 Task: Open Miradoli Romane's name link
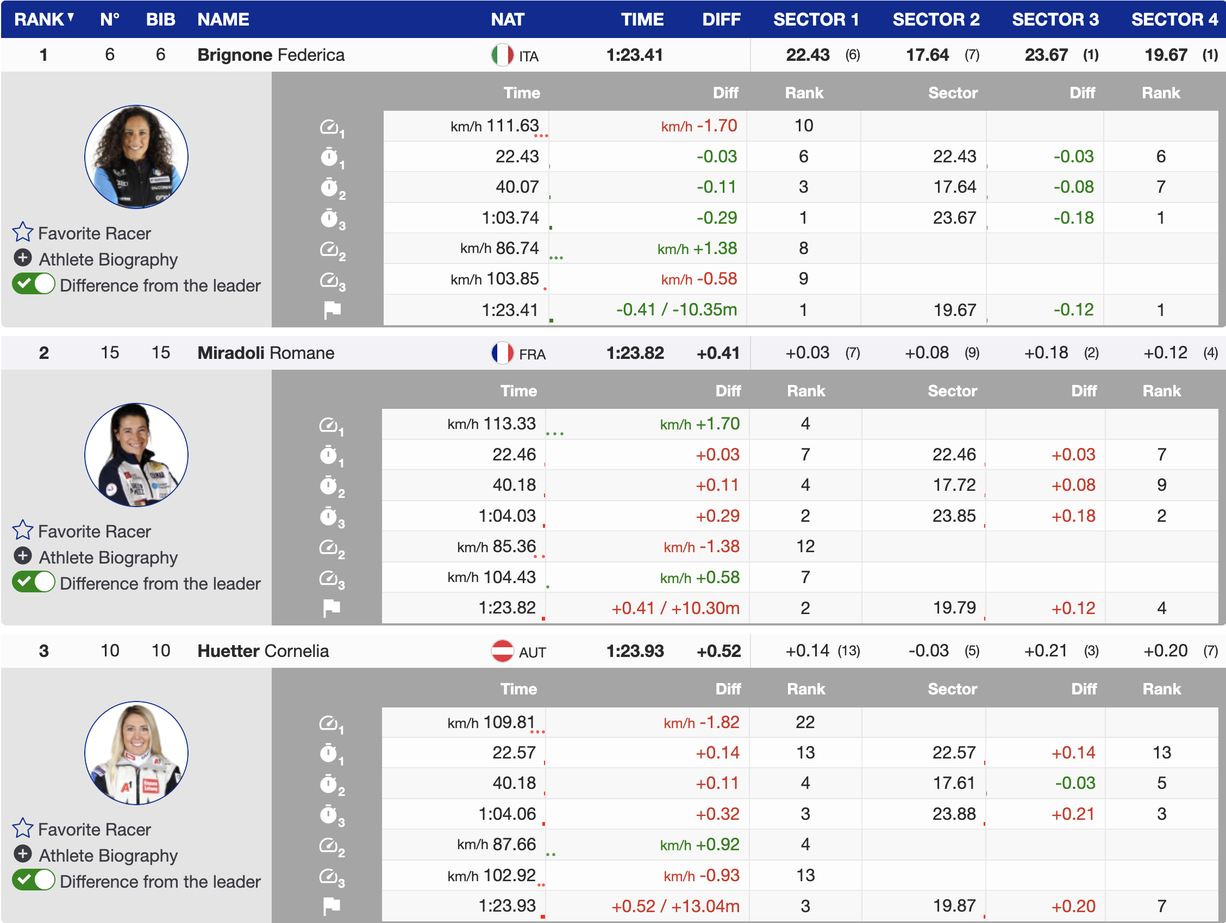[266, 353]
